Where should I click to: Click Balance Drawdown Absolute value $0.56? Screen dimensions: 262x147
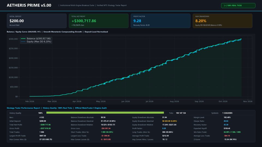(x=103, y=117)
